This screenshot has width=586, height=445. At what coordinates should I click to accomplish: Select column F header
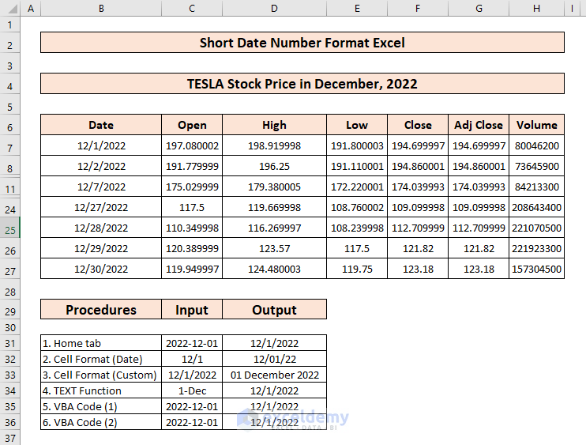(x=418, y=8)
